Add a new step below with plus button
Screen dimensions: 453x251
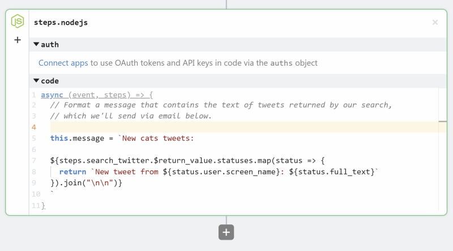point(226,232)
